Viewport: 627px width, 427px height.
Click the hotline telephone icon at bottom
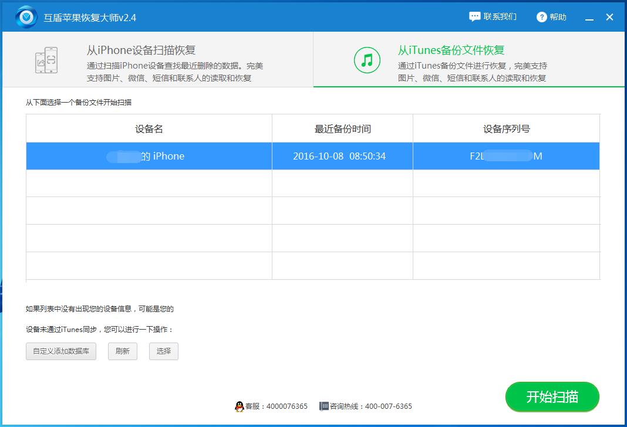(323, 406)
